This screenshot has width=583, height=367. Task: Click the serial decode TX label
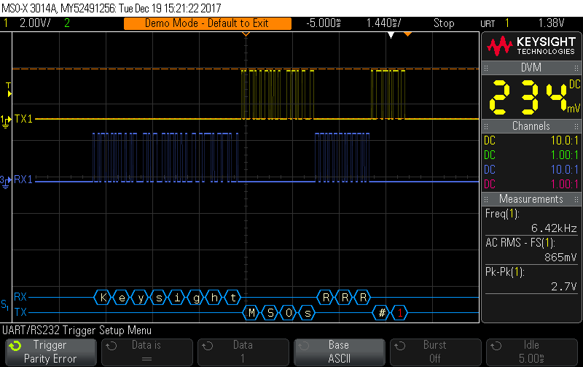[x=20, y=312]
